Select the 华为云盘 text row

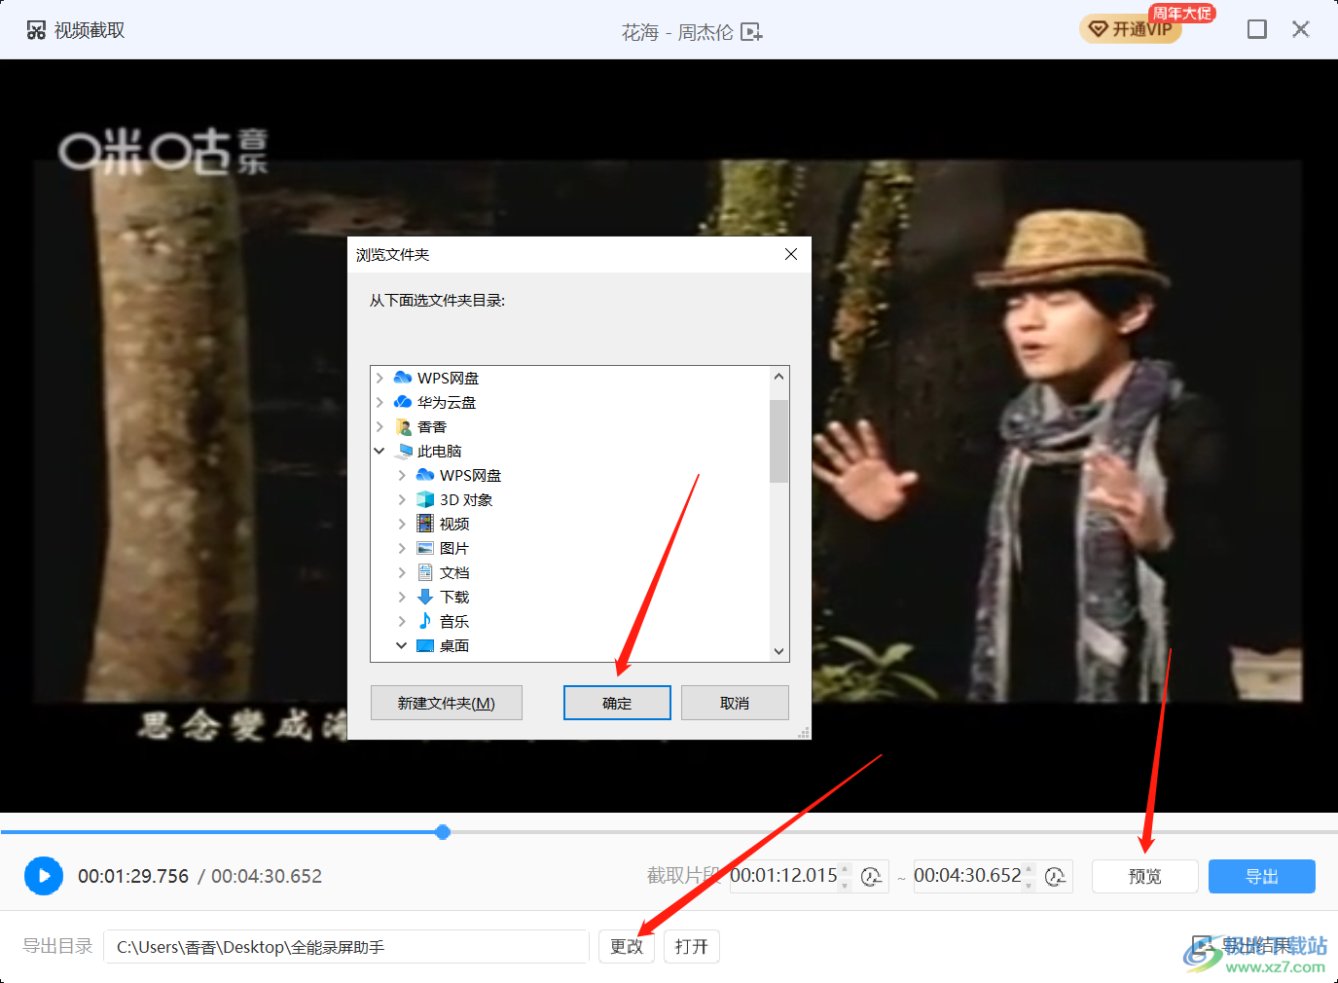[447, 402]
